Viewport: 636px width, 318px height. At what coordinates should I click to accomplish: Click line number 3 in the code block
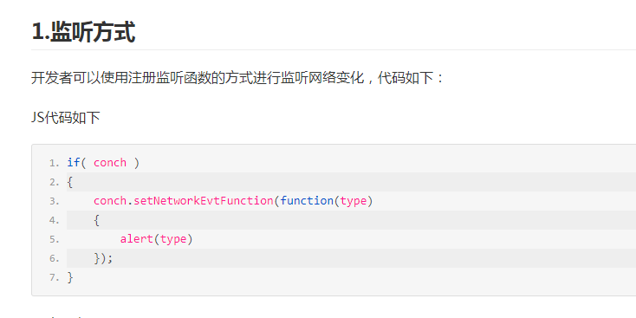(55, 201)
